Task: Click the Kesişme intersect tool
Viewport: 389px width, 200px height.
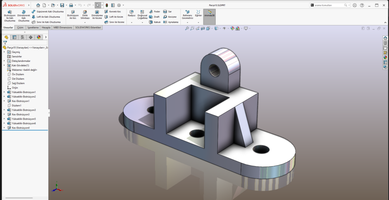Action: coord(170,17)
